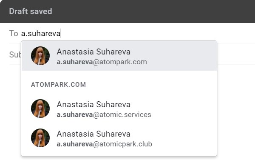255x163 pixels.
Task: Select name above a.suhareva@atomicpark.club email
Action: click(x=93, y=134)
